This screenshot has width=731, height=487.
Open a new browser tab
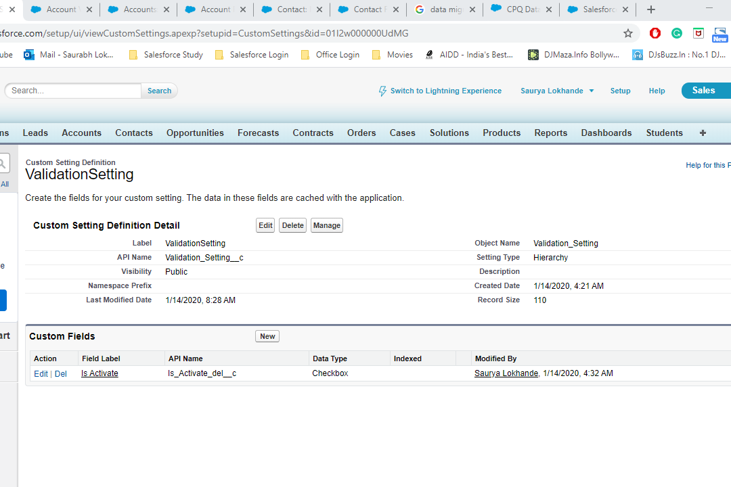point(651,9)
